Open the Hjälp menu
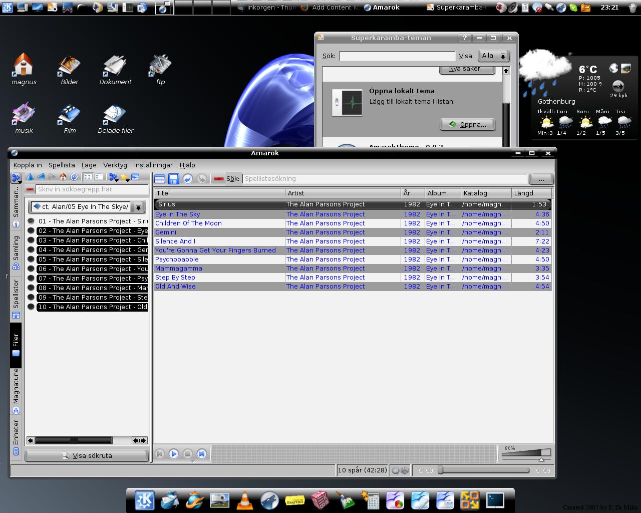 187,165
